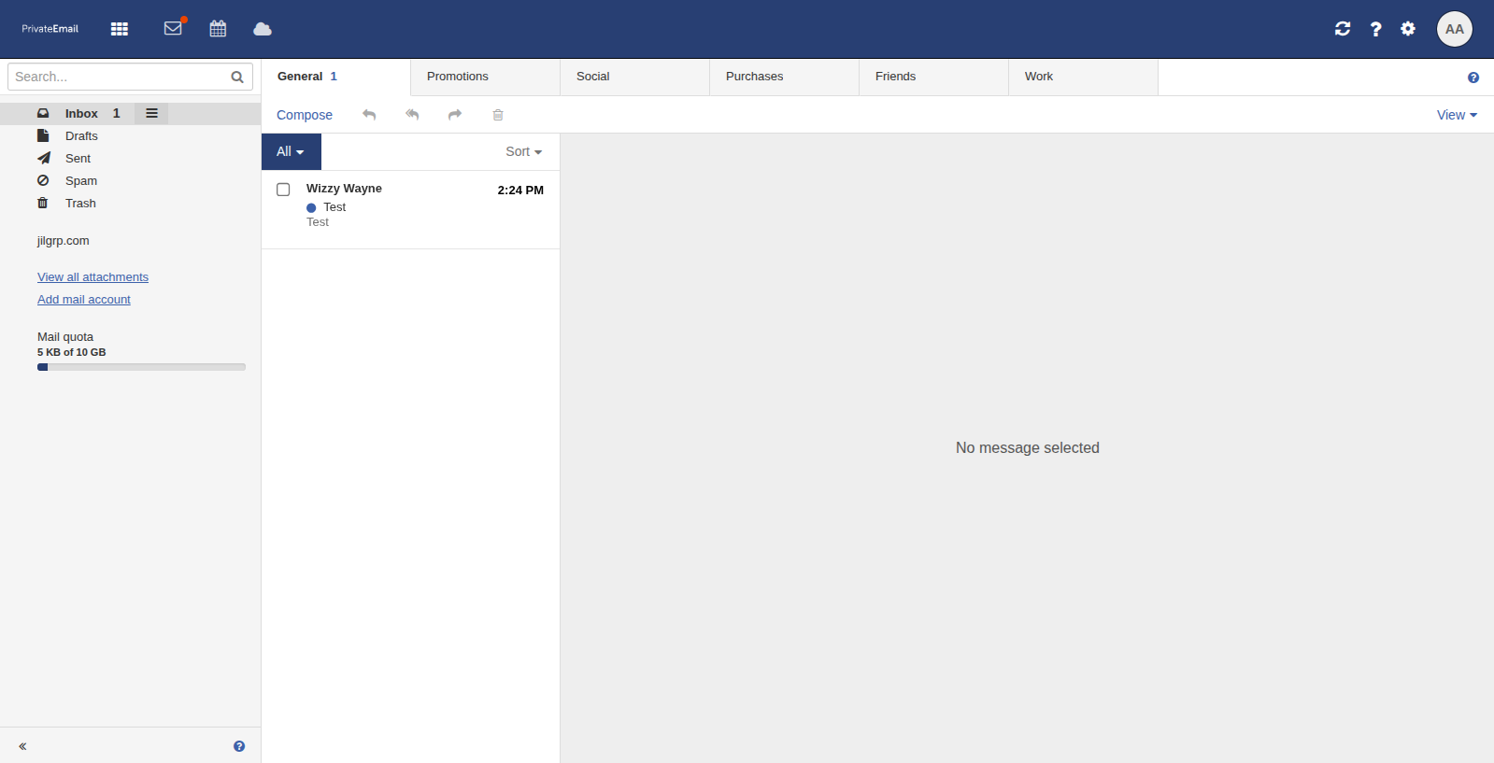Click the mail quota progress bar
The height and width of the screenshot is (763, 1494).
(x=141, y=367)
